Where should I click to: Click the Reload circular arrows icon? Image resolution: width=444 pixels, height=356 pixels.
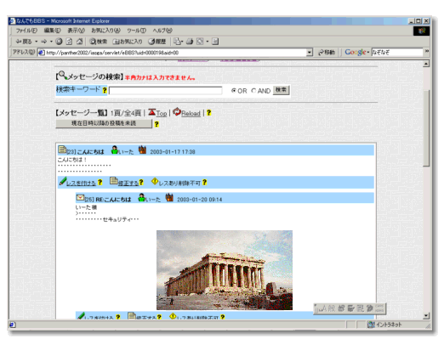[177, 112]
